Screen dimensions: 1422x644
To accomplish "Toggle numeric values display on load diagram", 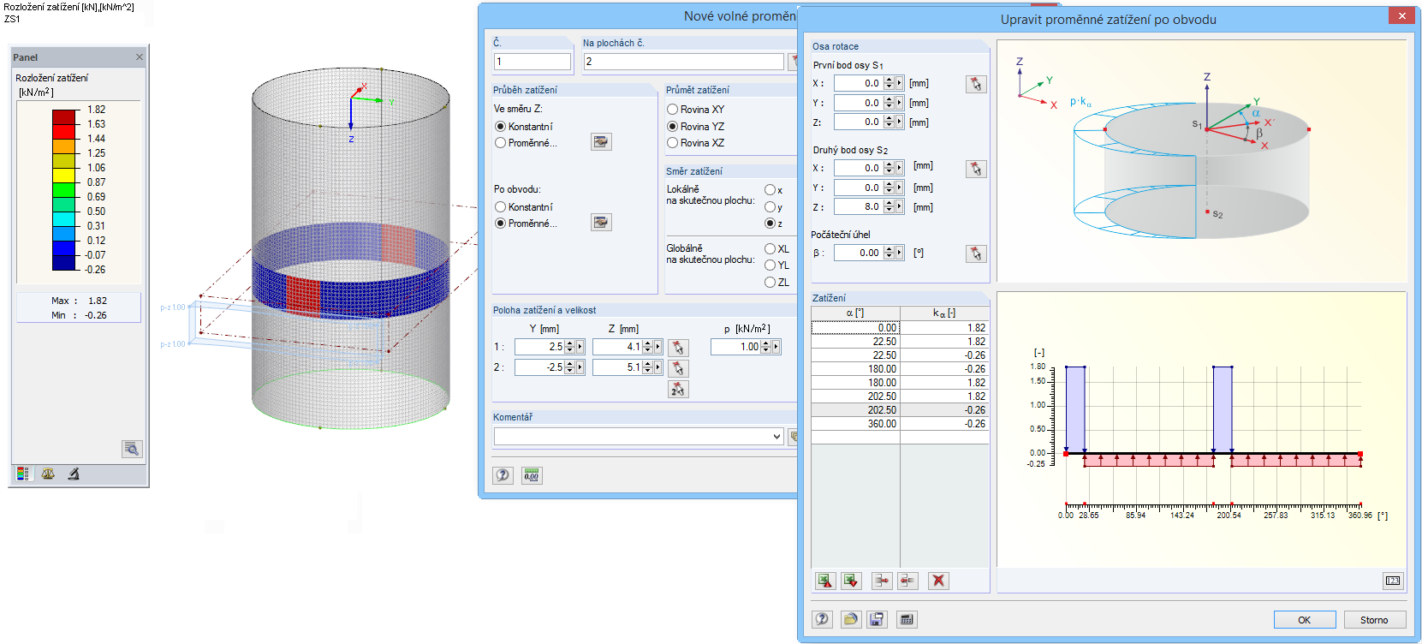I will coord(1393,581).
